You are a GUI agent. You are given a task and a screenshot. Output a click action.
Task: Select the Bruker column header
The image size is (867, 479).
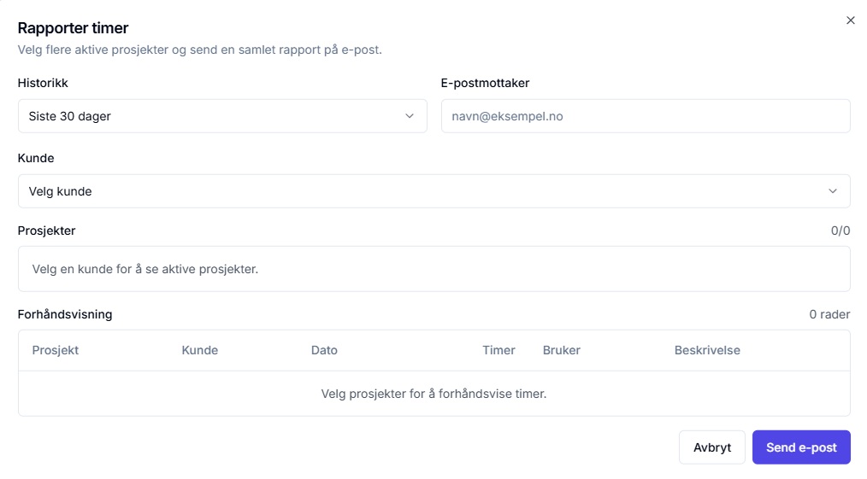tap(562, 350)
